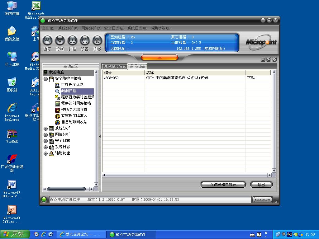Click the 我的文档 desktop icon

[x=12, y=34]
